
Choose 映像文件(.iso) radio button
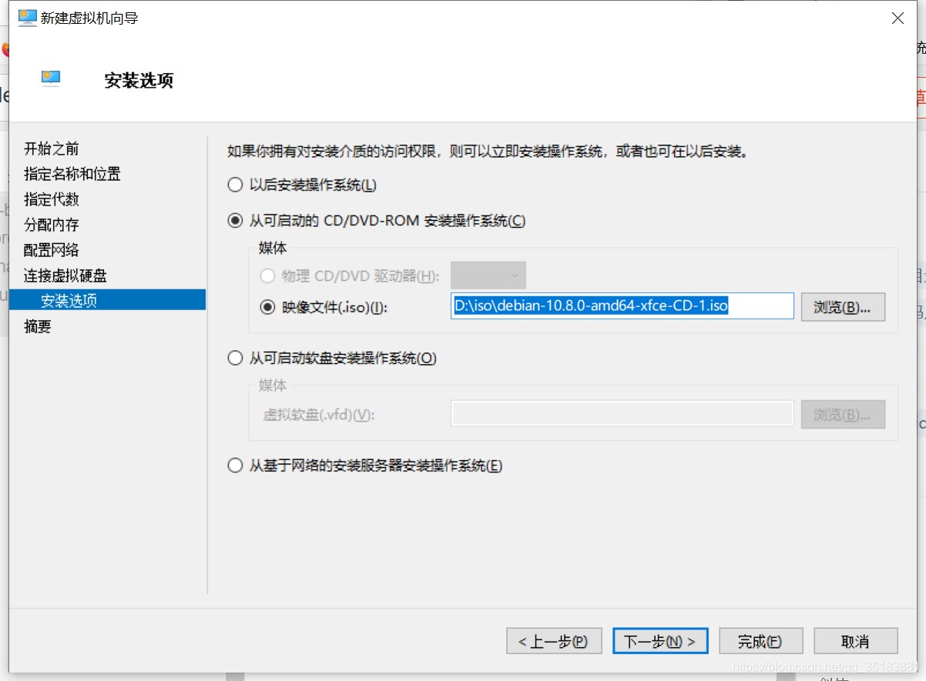click(268, 307)
